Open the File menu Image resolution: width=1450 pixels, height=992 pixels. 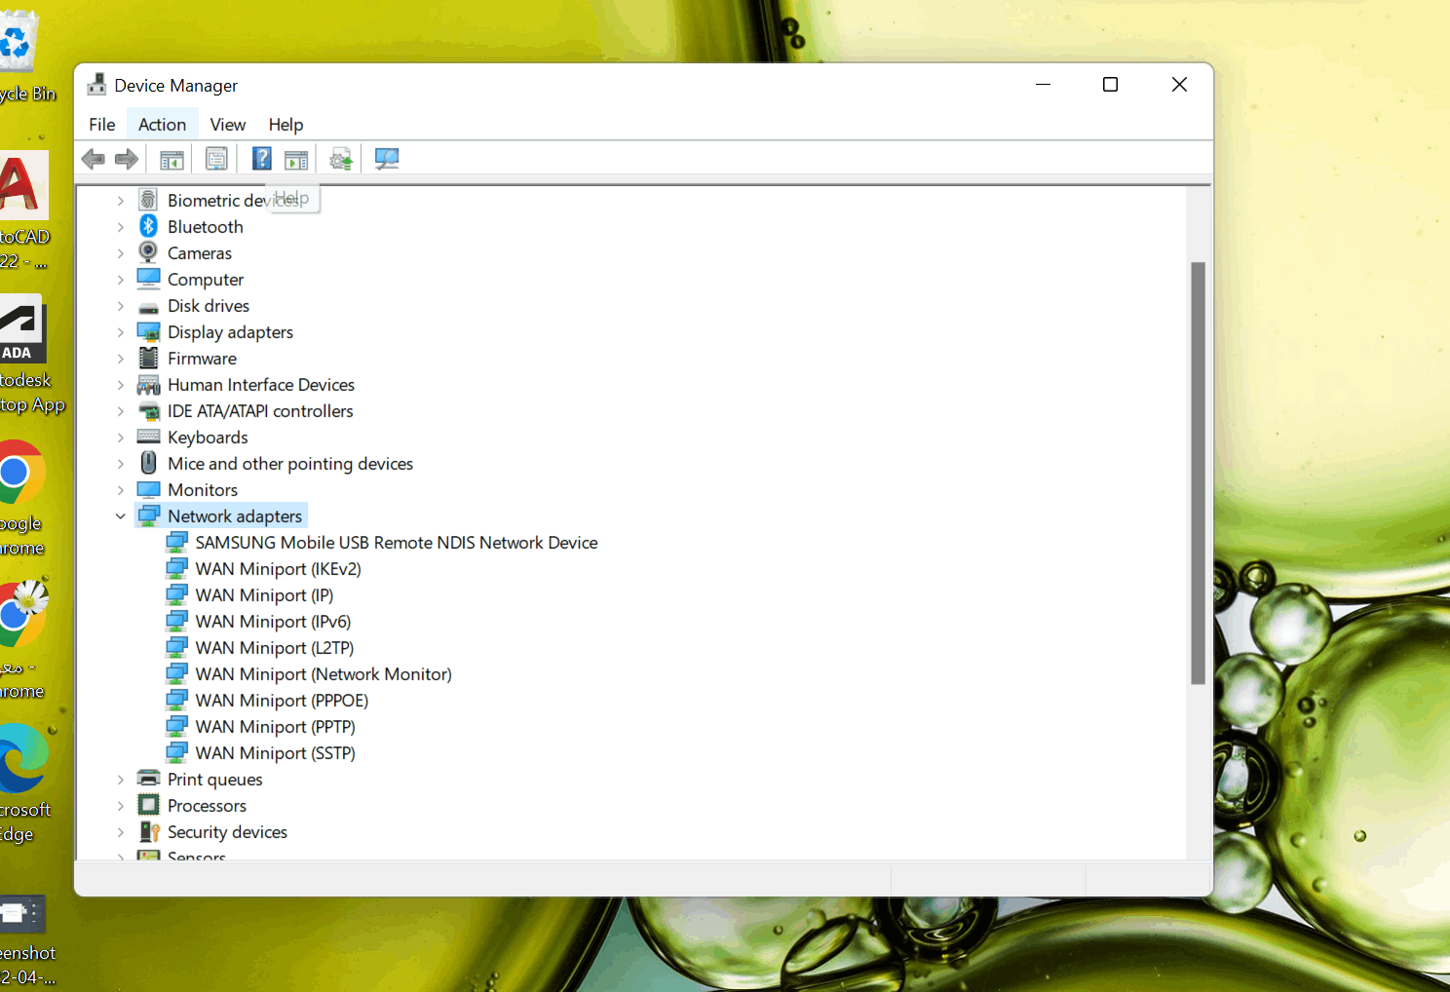(102, 124)
